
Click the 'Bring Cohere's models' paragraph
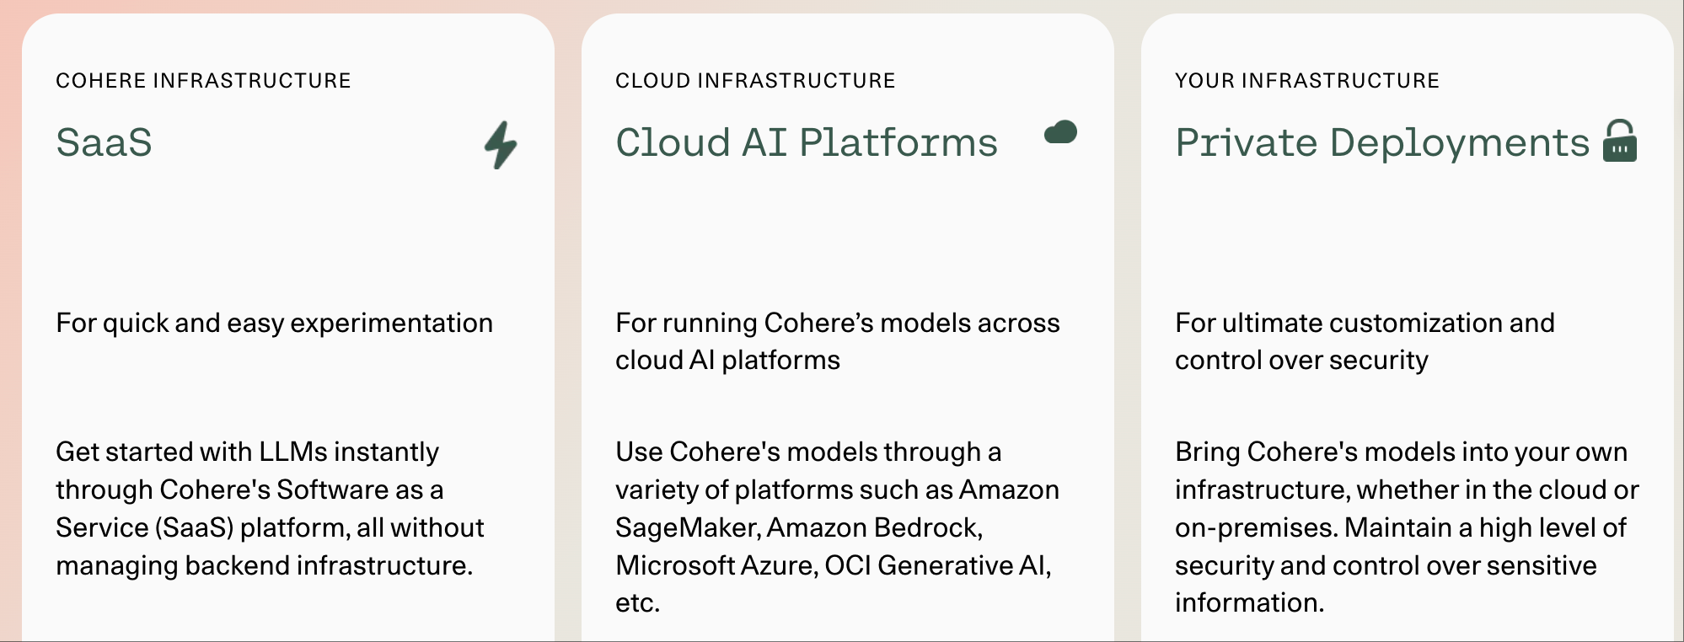1406,527
